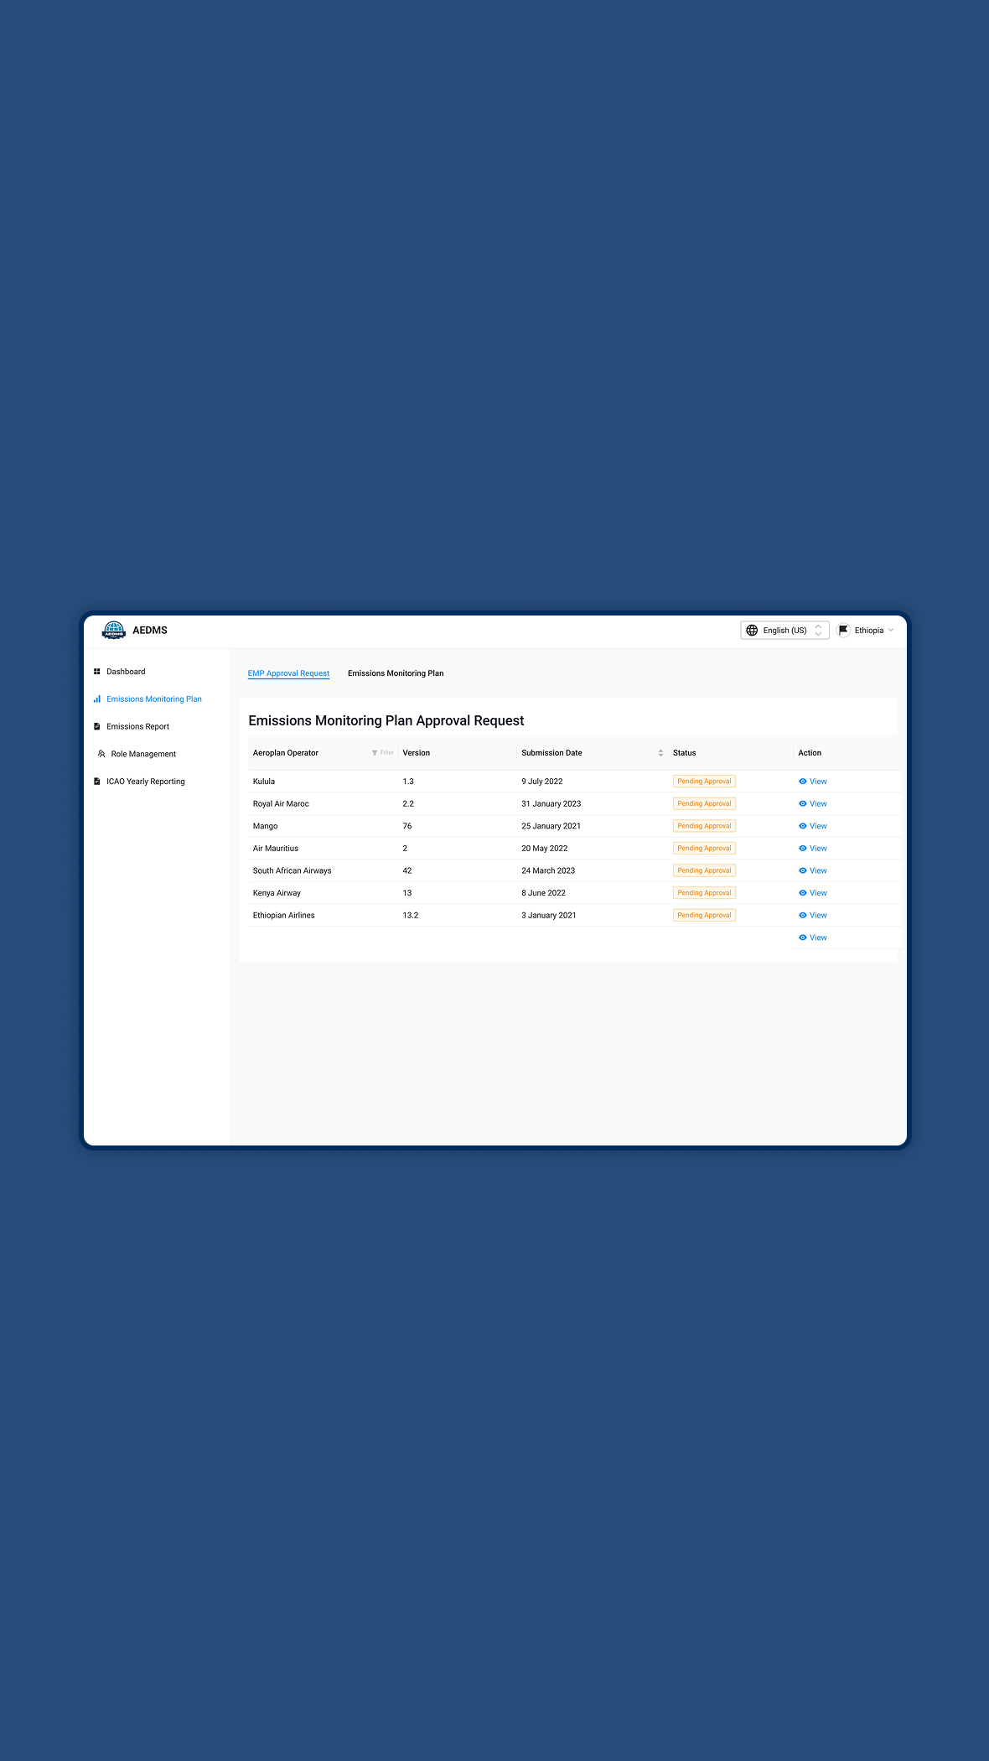The height and width of the screenshot is (1761, 989).
Task: Click the AEDMS logo icon
Action: coord(113,631)
